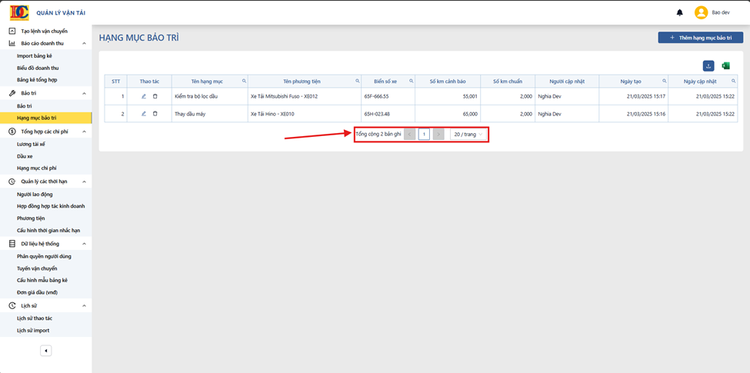Collapse the Lịch sử menu group
This screenshot has height=373, width=750.
tap(84, 305)
